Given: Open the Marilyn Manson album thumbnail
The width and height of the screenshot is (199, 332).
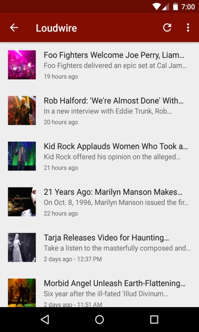Looking at the screenshot, I should [22, 202].
